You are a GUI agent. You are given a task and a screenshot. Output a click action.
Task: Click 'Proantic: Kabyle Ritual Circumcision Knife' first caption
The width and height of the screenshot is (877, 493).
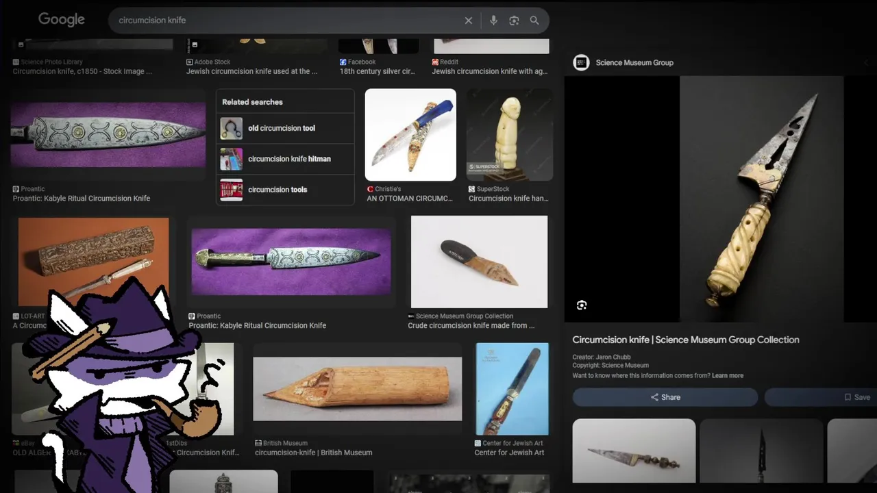pos(82,199)
